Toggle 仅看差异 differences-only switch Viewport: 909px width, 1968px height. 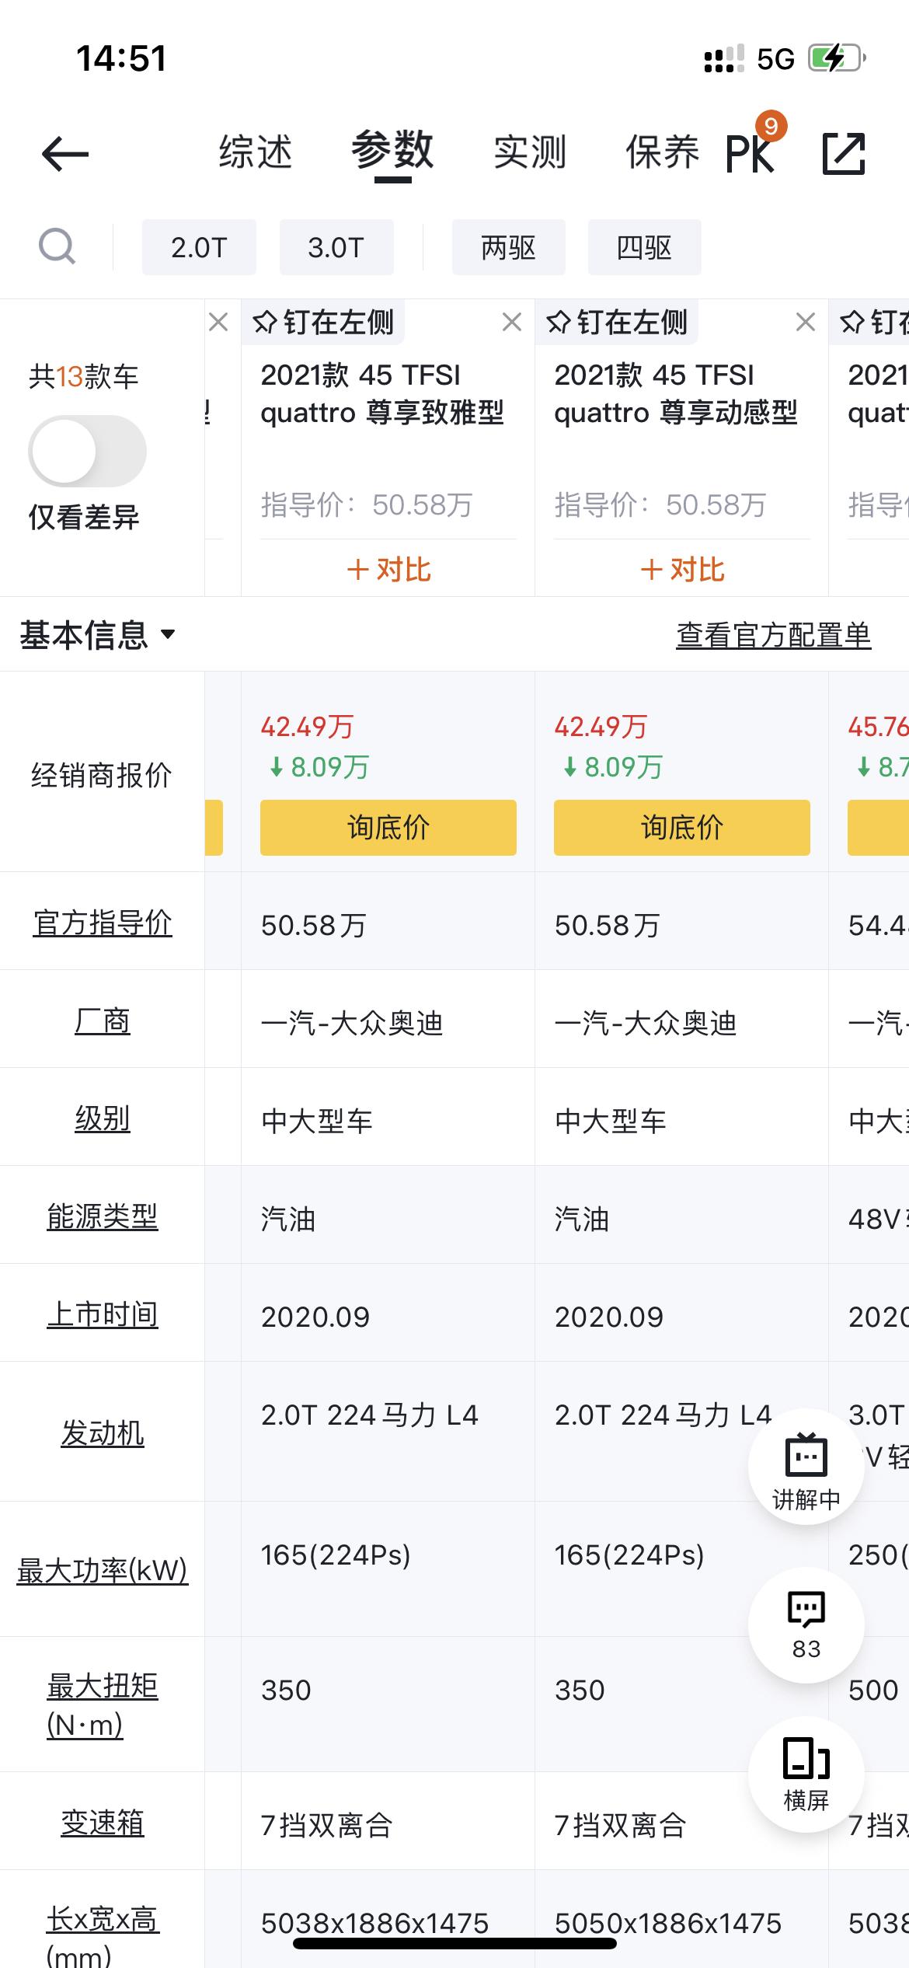[x=87, y=452]
